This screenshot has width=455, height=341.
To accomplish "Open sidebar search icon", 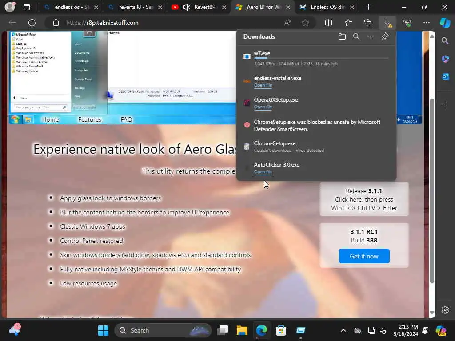I will point(445,41).
